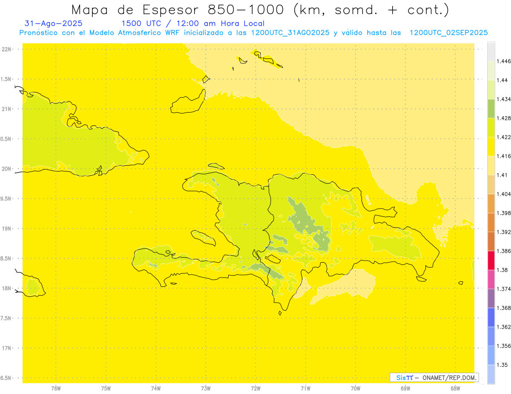Select the light blue swatch between 1.356 and 1.362

[491, 336]
